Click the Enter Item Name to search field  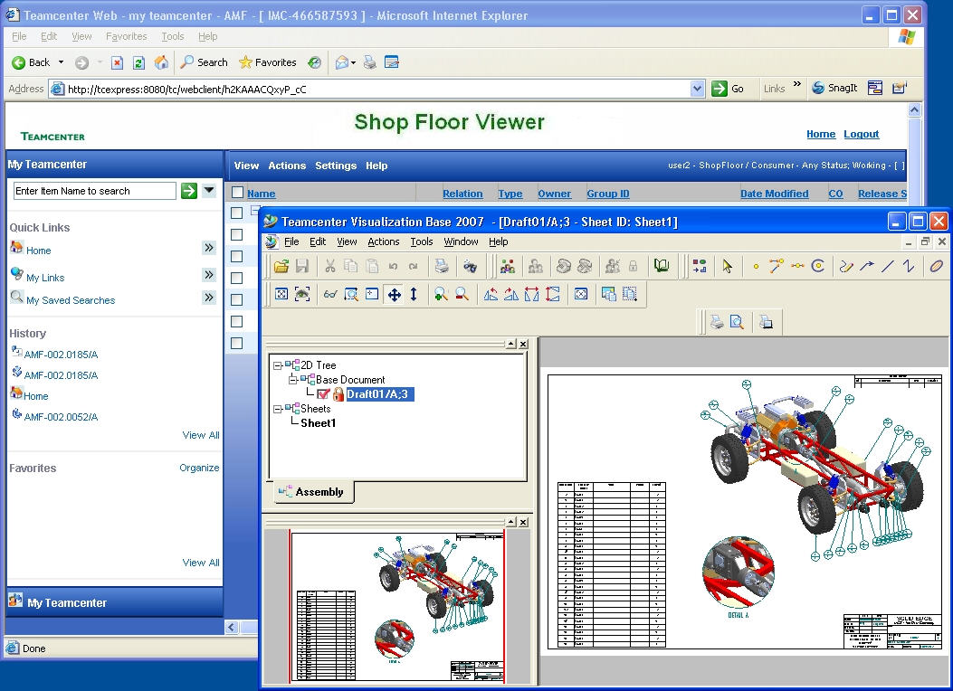(x=94, y=191)
